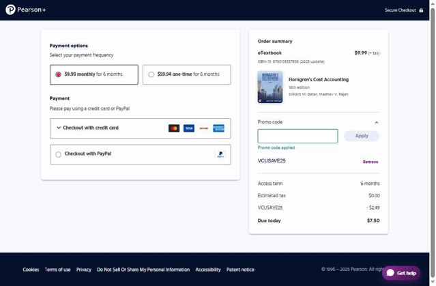Screen dimensions: 436x286
Task: Collapse the Promo code section chevron
Action: click(376, 122)
